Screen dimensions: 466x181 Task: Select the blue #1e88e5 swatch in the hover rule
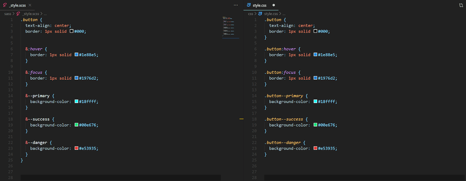click(76, 55)
